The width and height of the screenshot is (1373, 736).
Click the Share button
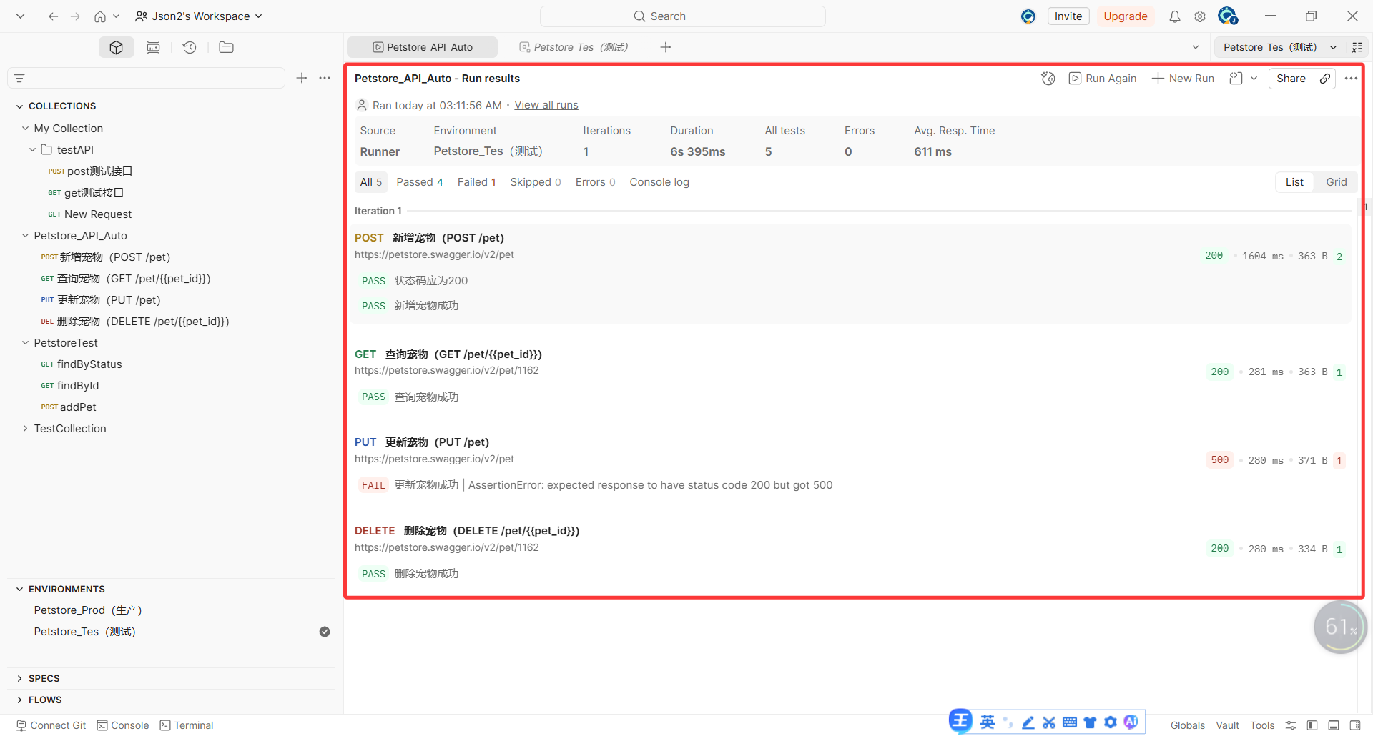point(1291,79)
